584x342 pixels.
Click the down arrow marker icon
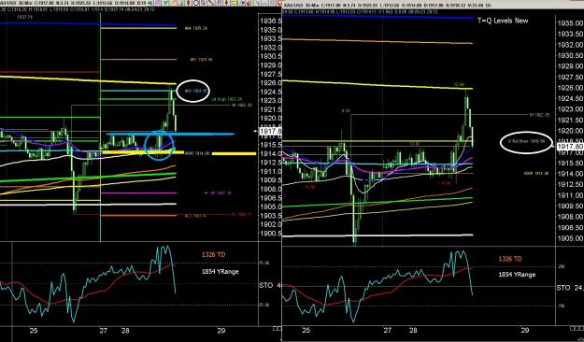point(226,3)
